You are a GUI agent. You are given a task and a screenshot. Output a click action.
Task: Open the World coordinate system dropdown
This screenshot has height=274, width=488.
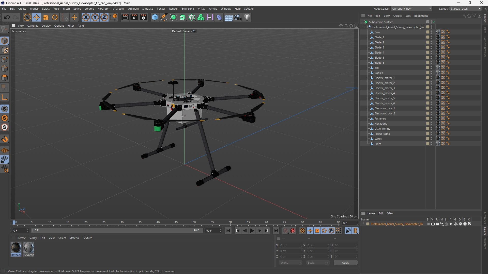[291, 263]
